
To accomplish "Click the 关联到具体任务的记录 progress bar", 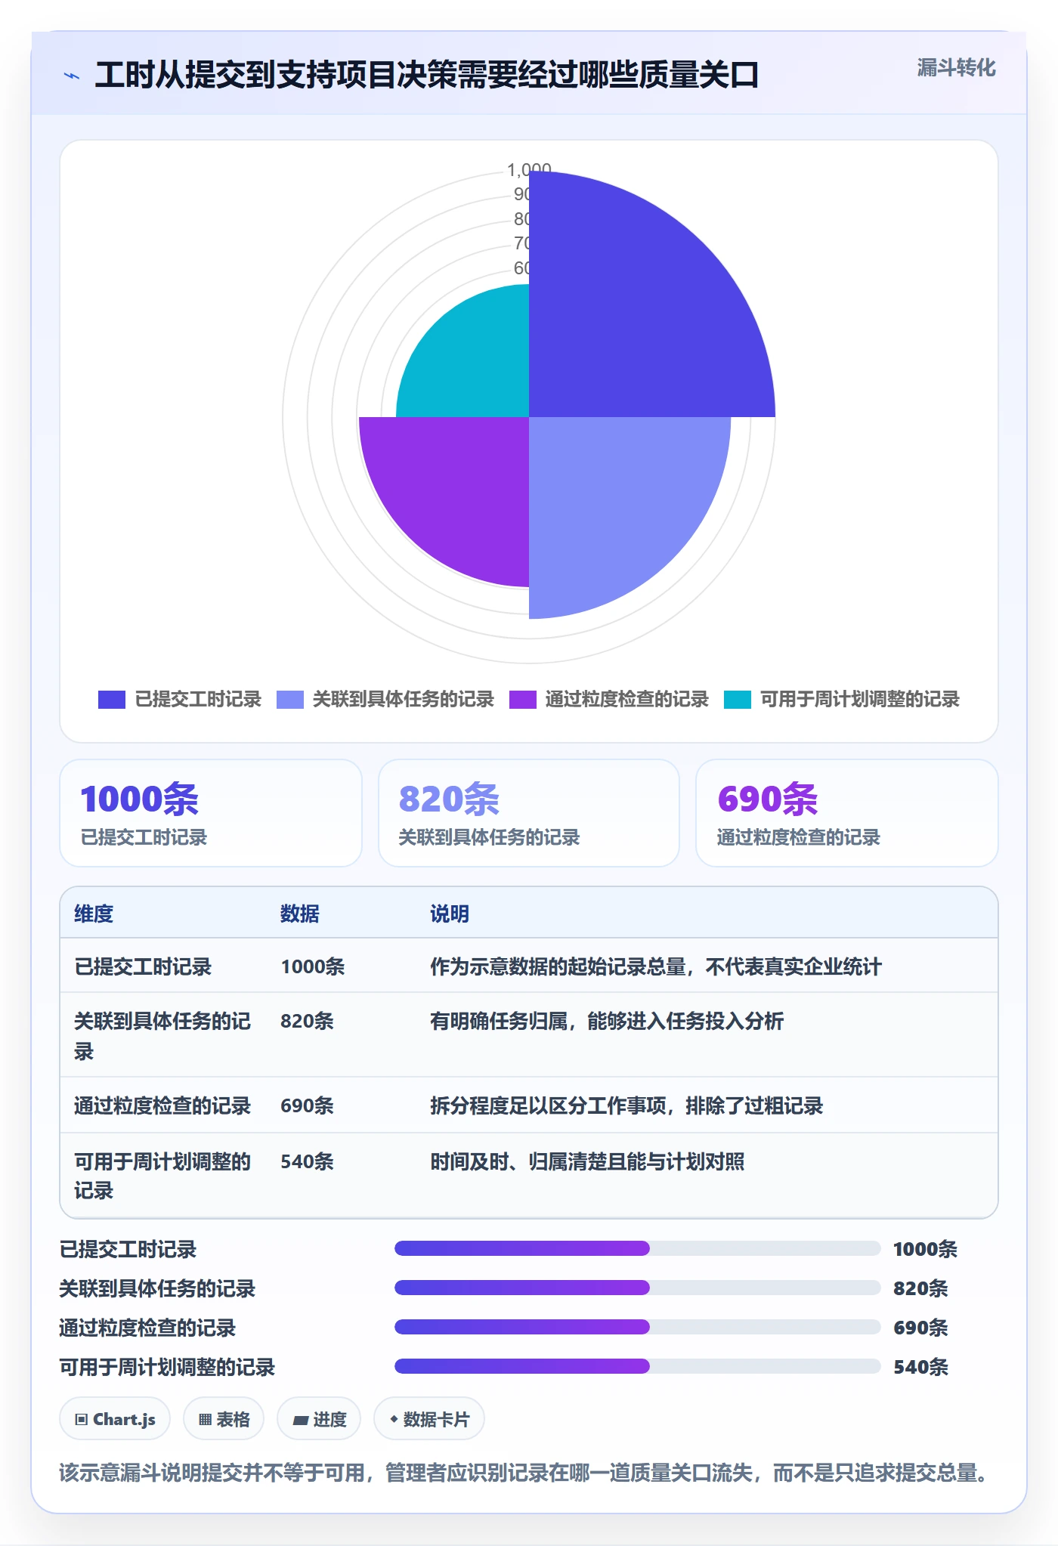I will [x=637, y=1288].
